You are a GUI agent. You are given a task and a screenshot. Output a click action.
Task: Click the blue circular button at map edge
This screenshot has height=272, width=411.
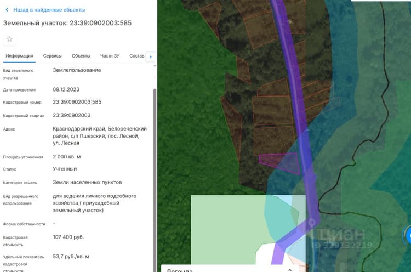(407, 236)
